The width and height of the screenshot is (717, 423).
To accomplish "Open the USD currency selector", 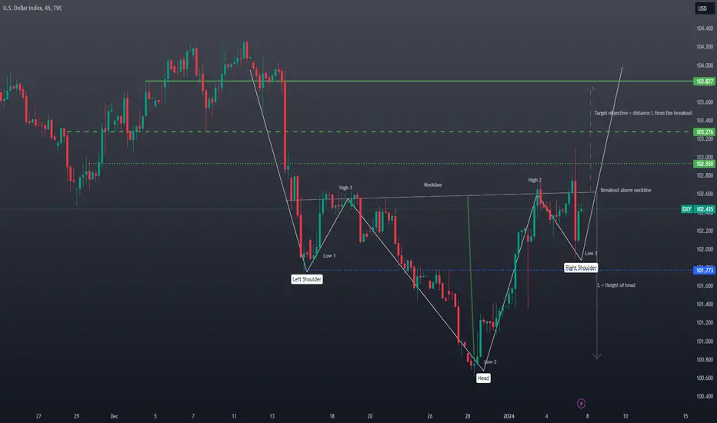I will tap(704, 8).
